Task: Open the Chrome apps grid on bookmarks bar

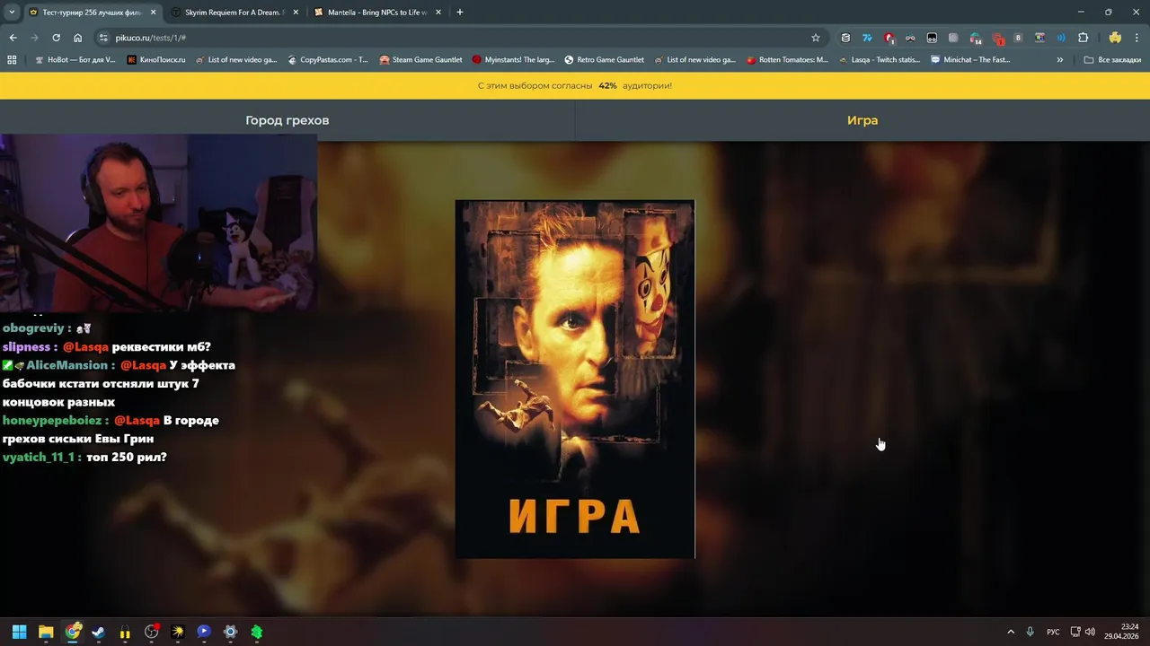Action: coord(12,60)
